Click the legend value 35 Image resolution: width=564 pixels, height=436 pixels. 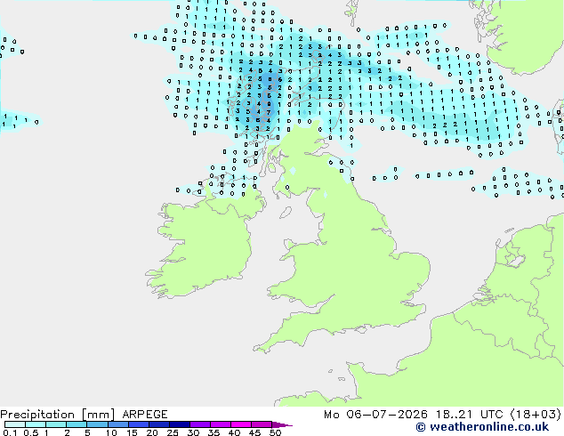[214, 432]
